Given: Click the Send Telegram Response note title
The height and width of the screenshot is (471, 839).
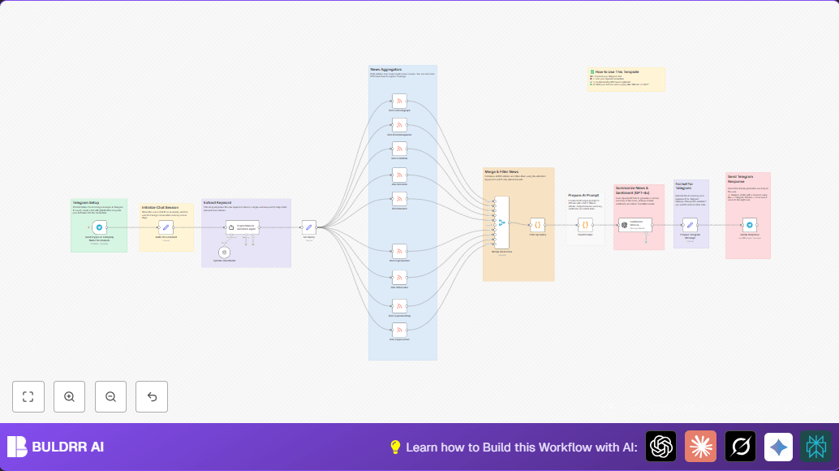Looking at the screenshot, I should [741, 179].
